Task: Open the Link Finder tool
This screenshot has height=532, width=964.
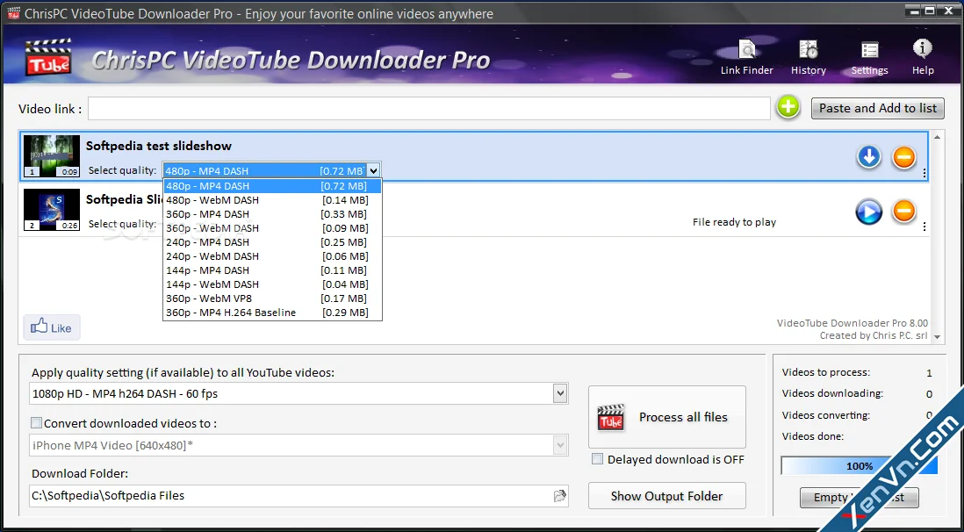Action: [x=746, y=57]
